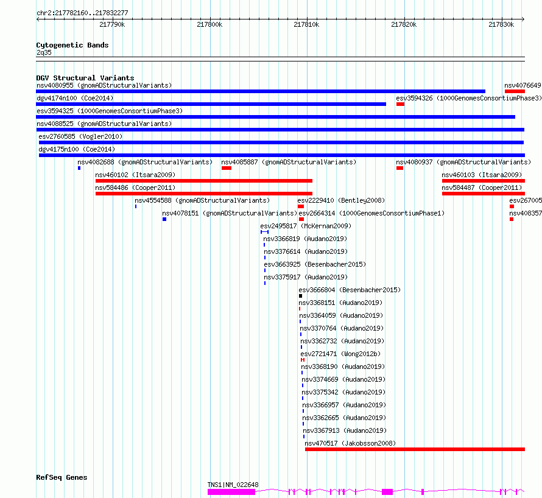Screen dimensions: 542x498
Task: Open nsv3362732 (Audano2019) label
Action: pyautogui.click(x=342, y=341)
